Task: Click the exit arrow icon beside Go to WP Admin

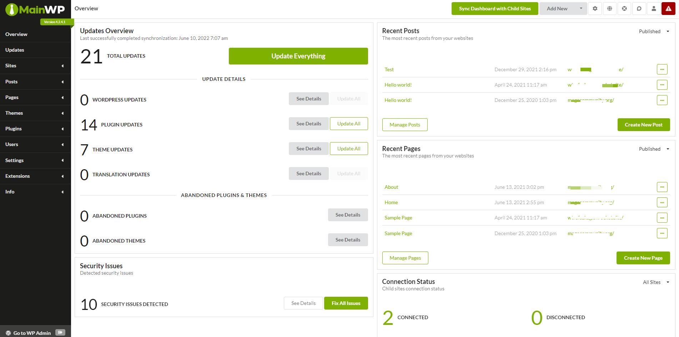Action: pyautogui.click(x=60, y=332)
